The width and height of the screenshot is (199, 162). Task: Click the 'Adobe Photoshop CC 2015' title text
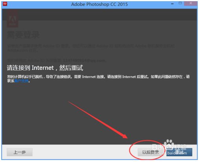(99, 4)
